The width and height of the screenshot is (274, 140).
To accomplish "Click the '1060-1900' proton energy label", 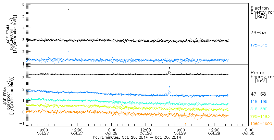I will point(261,124).
